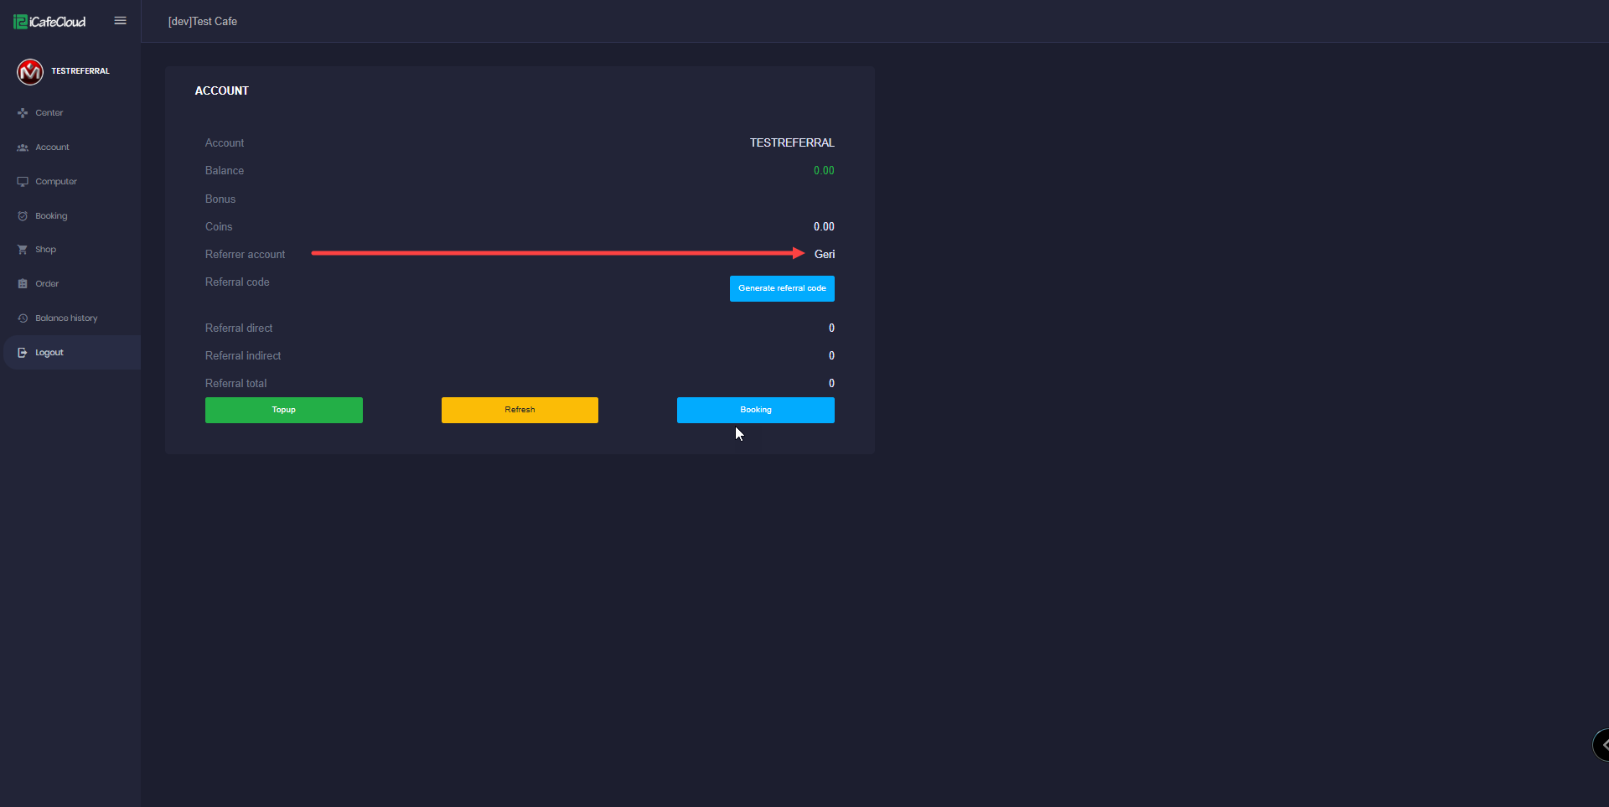Screen dimensions: 1609x807
Task: View Balance history in the sidebar
Action: coord(72,318)
